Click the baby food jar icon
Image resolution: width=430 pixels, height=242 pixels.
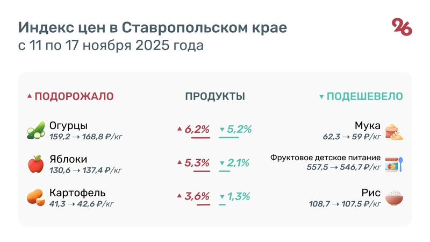click(394, 164)
